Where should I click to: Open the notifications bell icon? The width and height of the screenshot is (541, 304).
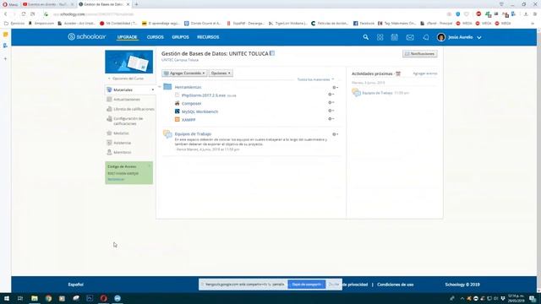click(426, 37)
